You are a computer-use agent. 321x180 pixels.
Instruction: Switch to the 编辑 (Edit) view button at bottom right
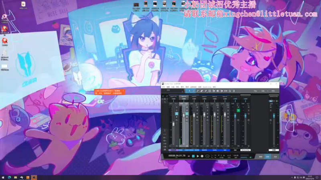tap(260, 157)
